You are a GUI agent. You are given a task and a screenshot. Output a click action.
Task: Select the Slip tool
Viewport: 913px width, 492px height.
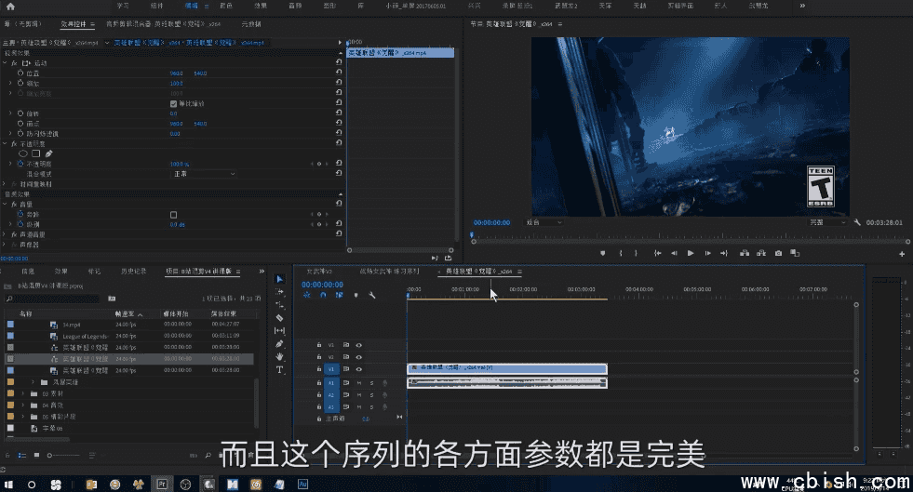click(279, 331)
